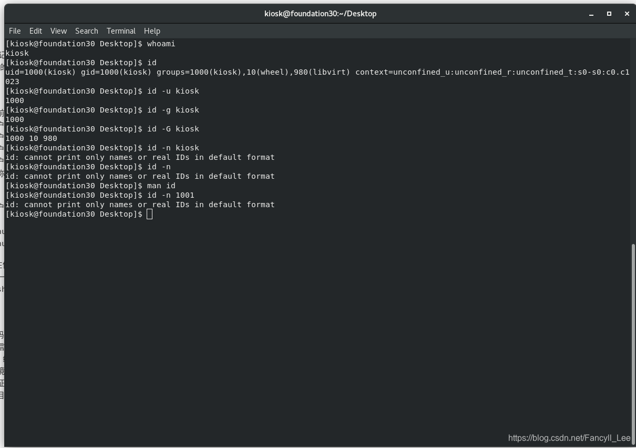Click the 'context=unconfined_u' text in id output

pos(403,72)
